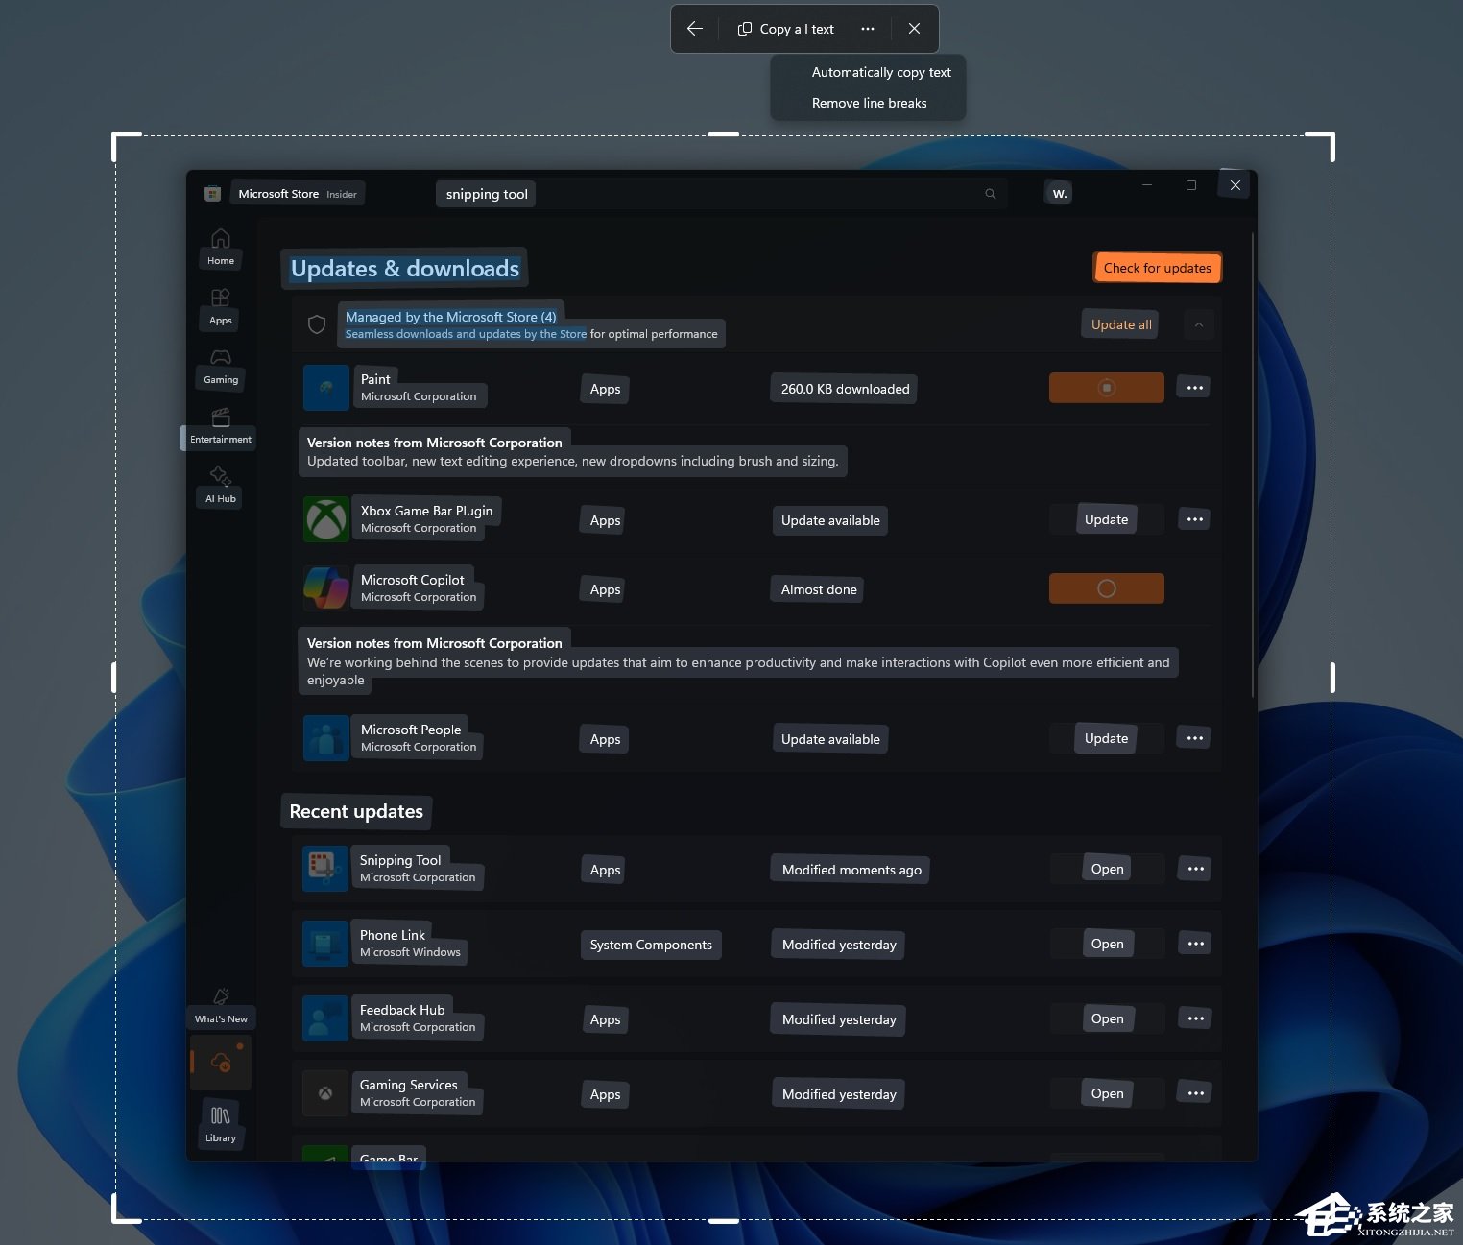Go to Gaming in the Store sidebar
This screenshot has width=1463, height=1245.
pos(221,367)
